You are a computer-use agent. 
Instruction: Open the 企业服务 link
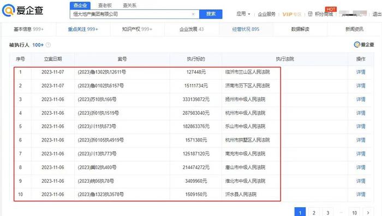[x=266, y=14]
